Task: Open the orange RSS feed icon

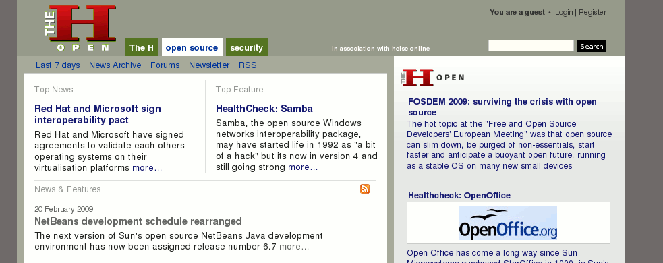Action: tap(365, 189)
